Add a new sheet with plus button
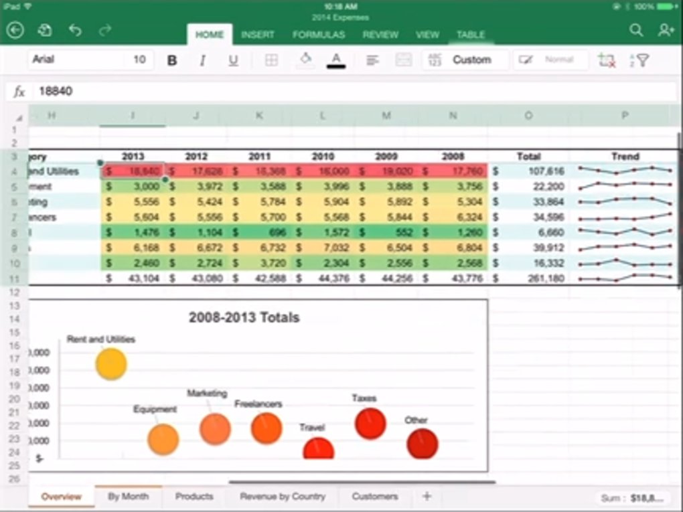 tap(427, 497)
